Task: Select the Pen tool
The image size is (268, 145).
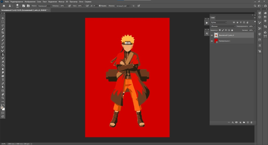Action: [x=3, y=84]
